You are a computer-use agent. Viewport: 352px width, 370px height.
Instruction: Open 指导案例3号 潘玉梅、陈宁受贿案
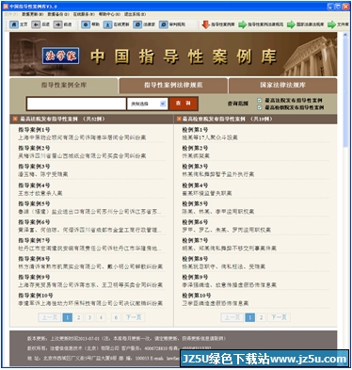click(91, 170)
